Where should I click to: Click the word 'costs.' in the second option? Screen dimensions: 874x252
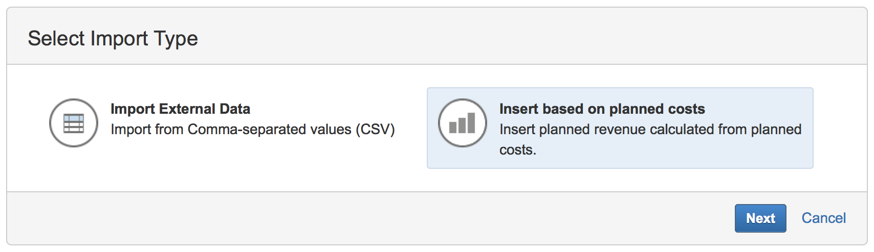click(517, 150)
